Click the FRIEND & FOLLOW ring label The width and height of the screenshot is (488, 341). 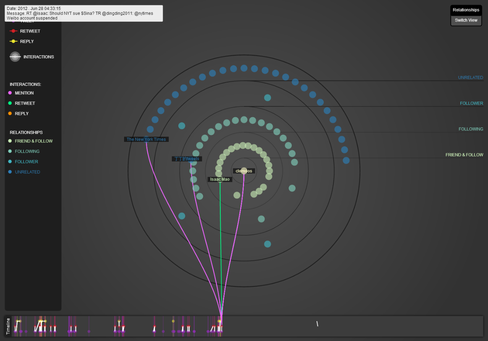(x=464, y=155)
